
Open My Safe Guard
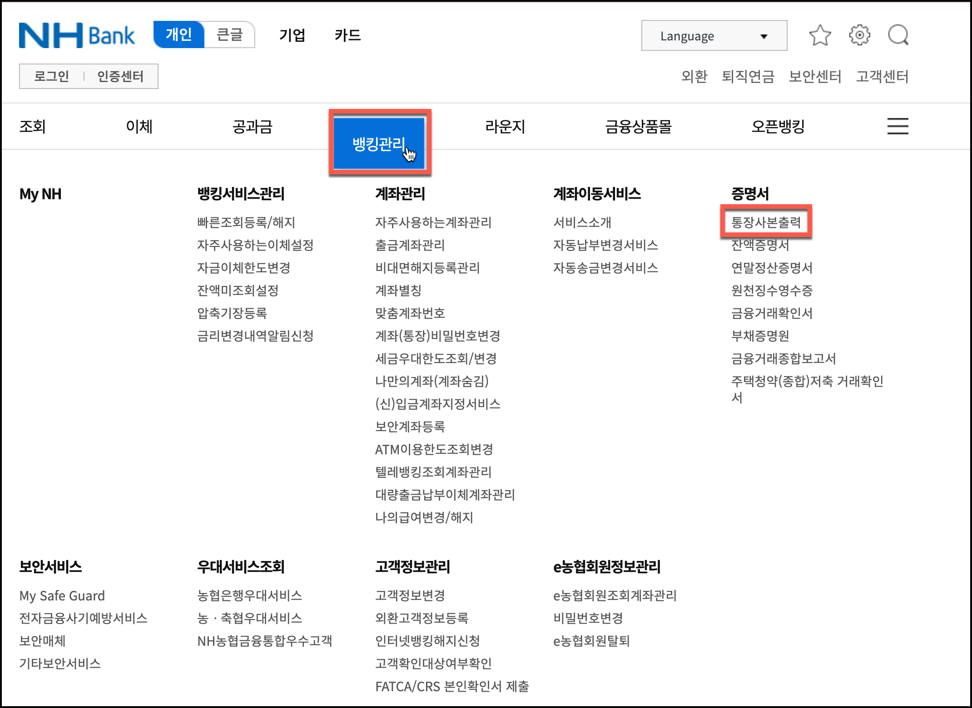pyautogui.click(x=62, y=595)
